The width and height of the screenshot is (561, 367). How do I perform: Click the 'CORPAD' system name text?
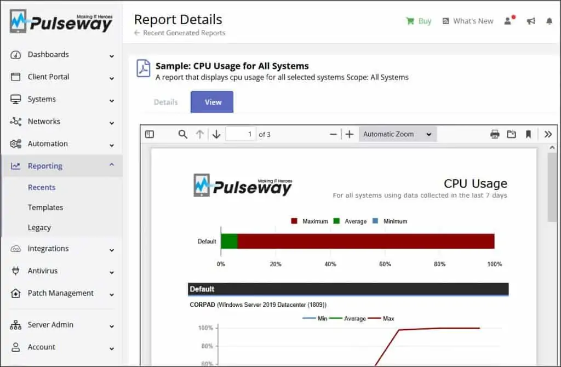(x=203, y=305)
